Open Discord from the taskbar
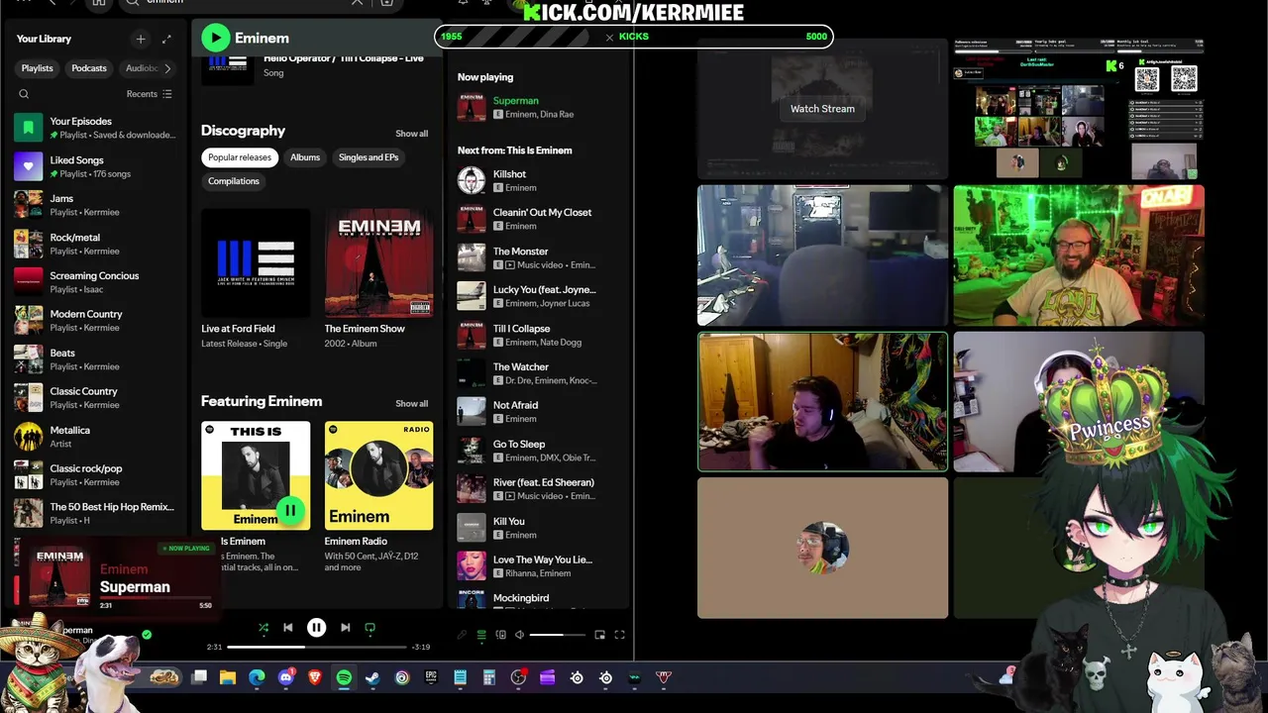This screenshot has width=1268, height=713. (286, 677)
